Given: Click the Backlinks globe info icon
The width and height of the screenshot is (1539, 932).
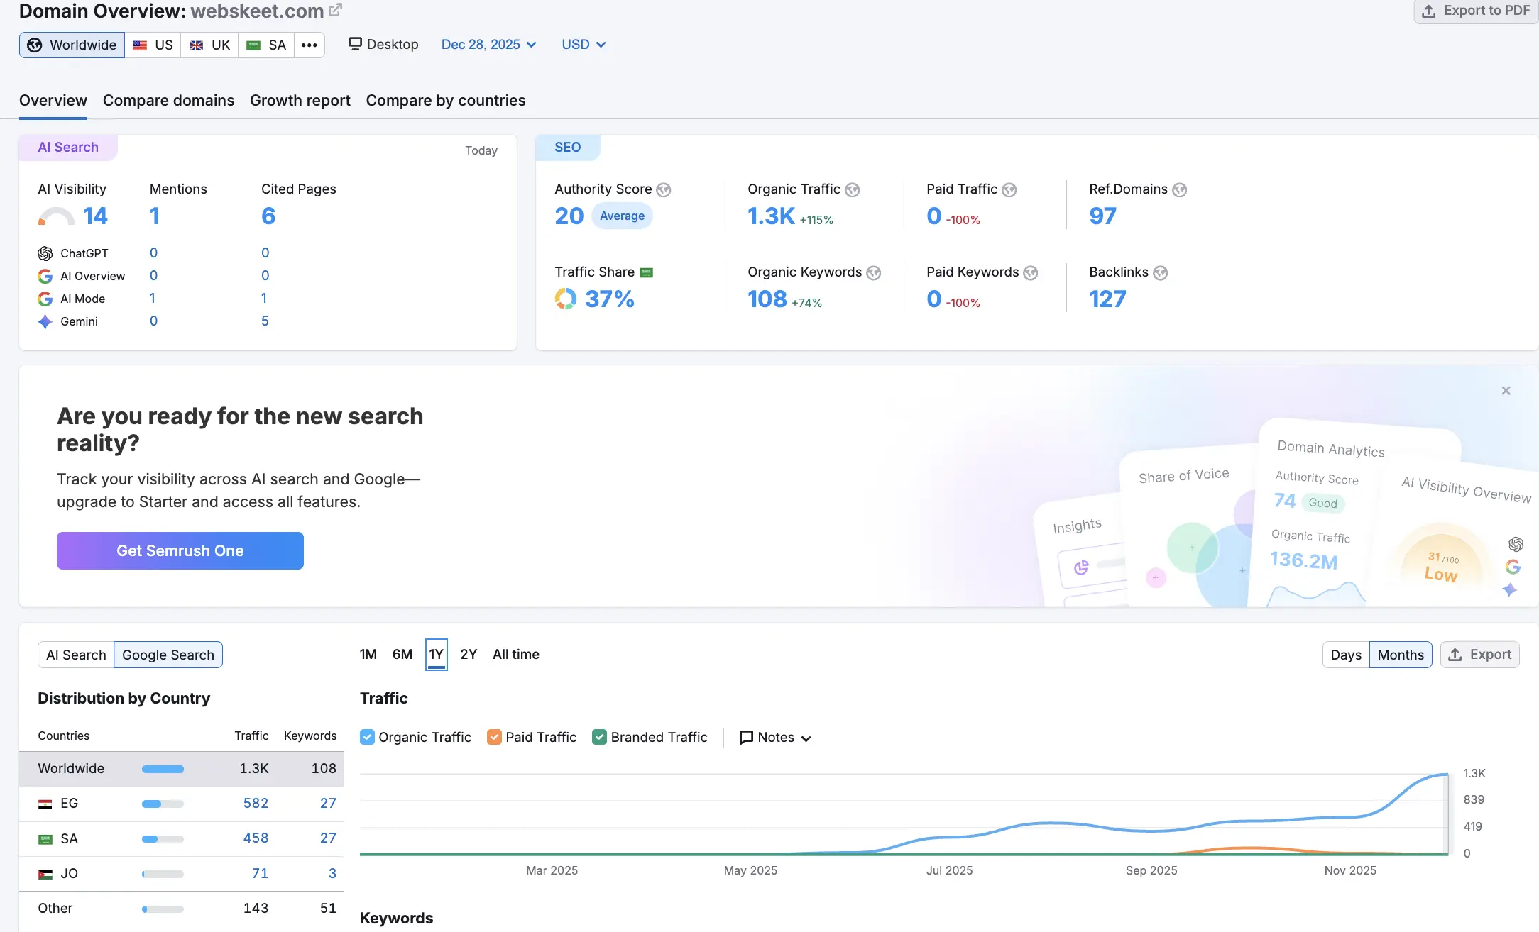Looking at the screenshot, I should pos(1160,273).
